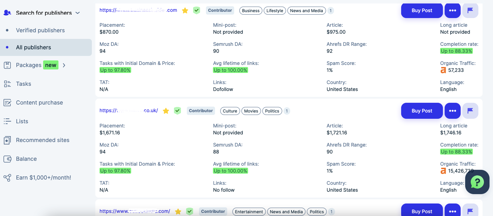This screenshot has width=493, height=216.
Task: Open the .co.uk publisher URL link
Action: pos(129,110)
